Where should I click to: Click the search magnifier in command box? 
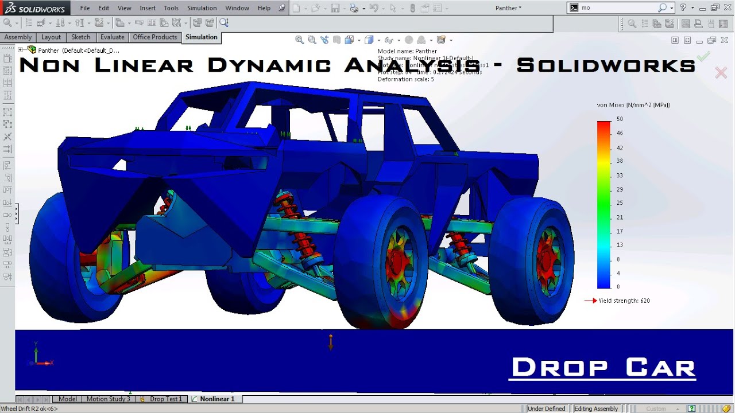(x=662, y=7)
